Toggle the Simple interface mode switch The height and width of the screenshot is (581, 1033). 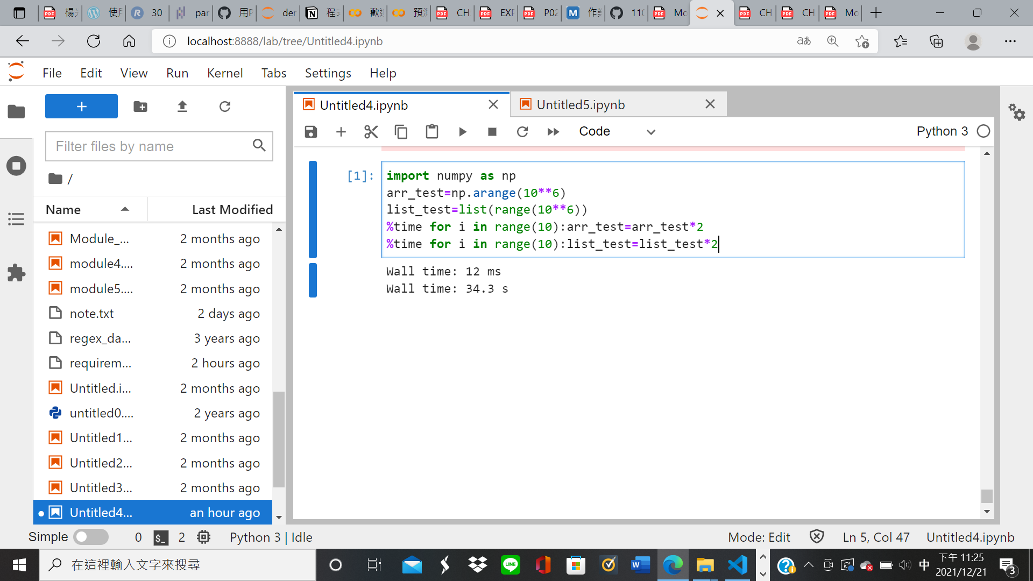coord(90,537)
